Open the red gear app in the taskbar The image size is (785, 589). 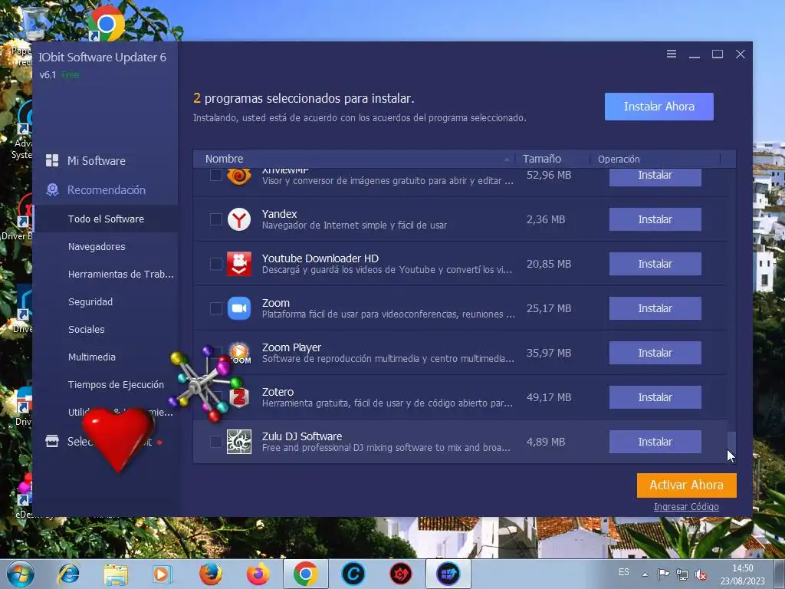click(x=400, y=574)
